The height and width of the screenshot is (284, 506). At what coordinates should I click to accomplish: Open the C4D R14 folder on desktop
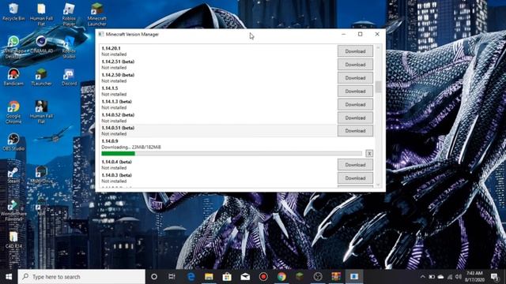click(13, 240)
